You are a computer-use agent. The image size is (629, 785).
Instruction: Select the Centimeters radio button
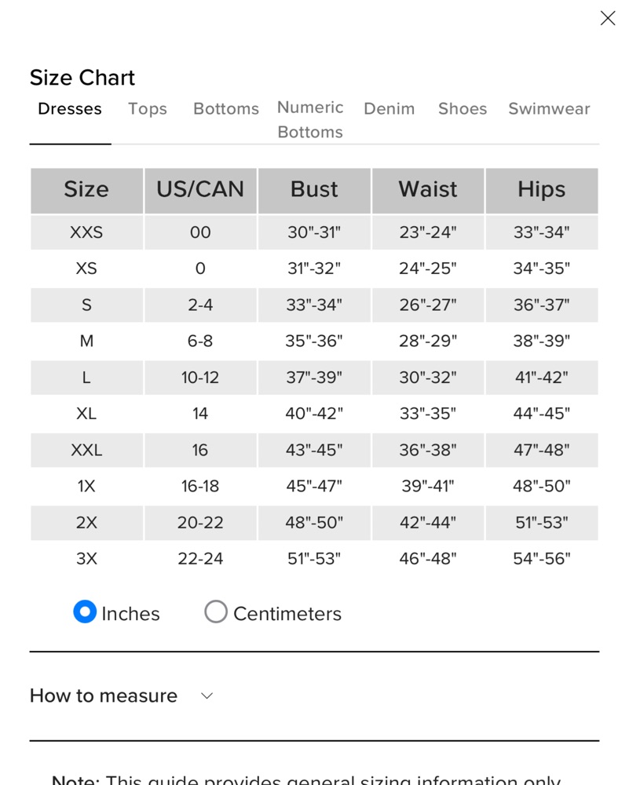click(x=216, y=612)
